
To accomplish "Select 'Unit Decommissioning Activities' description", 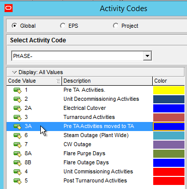I will click(x=101, y=99).
